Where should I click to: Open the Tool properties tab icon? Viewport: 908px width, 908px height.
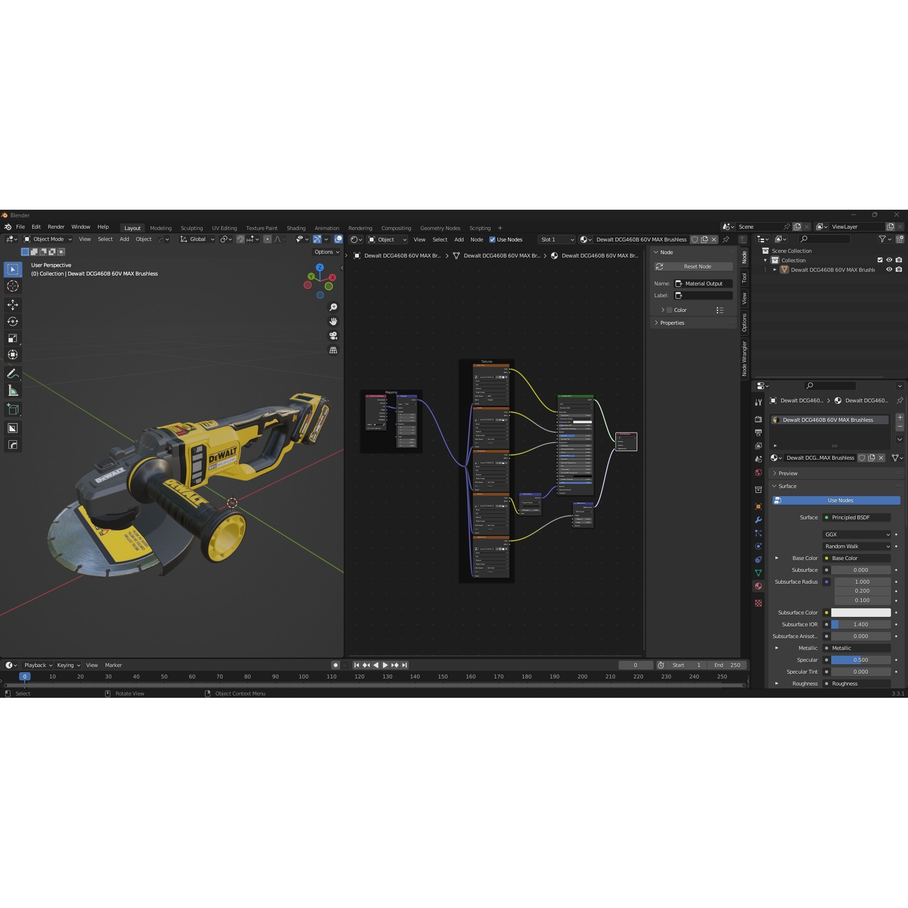point(758,402)
